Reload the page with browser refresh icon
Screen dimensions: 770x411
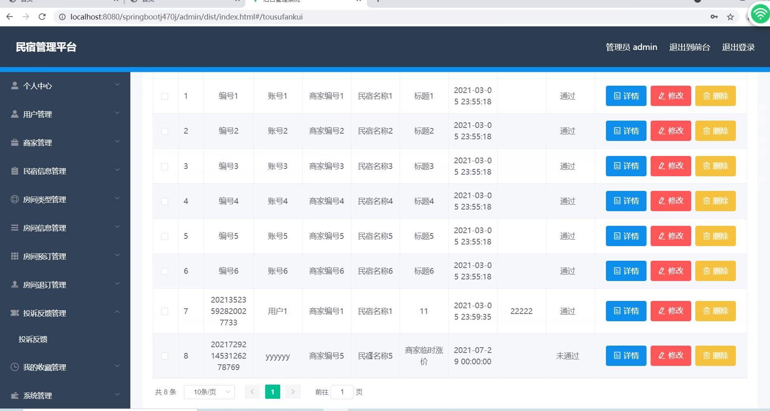(x=42, y=17)
